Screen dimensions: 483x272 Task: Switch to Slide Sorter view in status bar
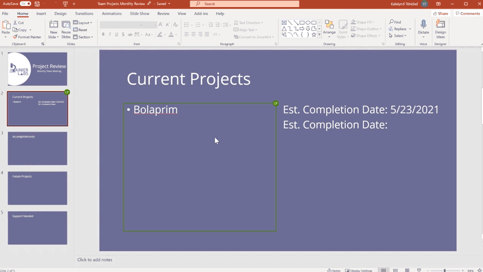coord(395,270)
